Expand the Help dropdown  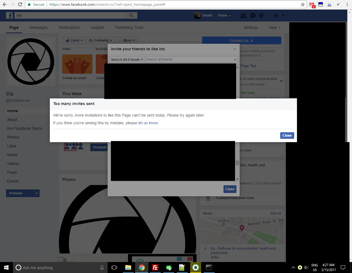point(274,27)
